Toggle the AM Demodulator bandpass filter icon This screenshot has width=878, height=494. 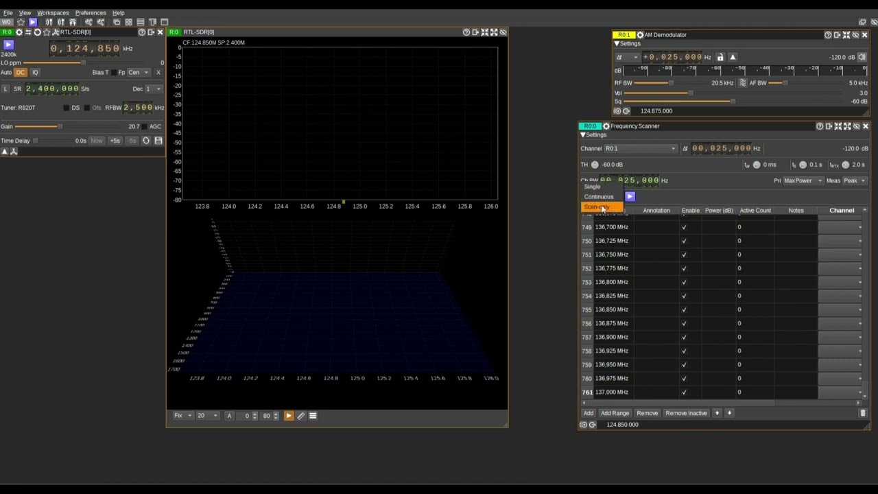click(742, 83)
